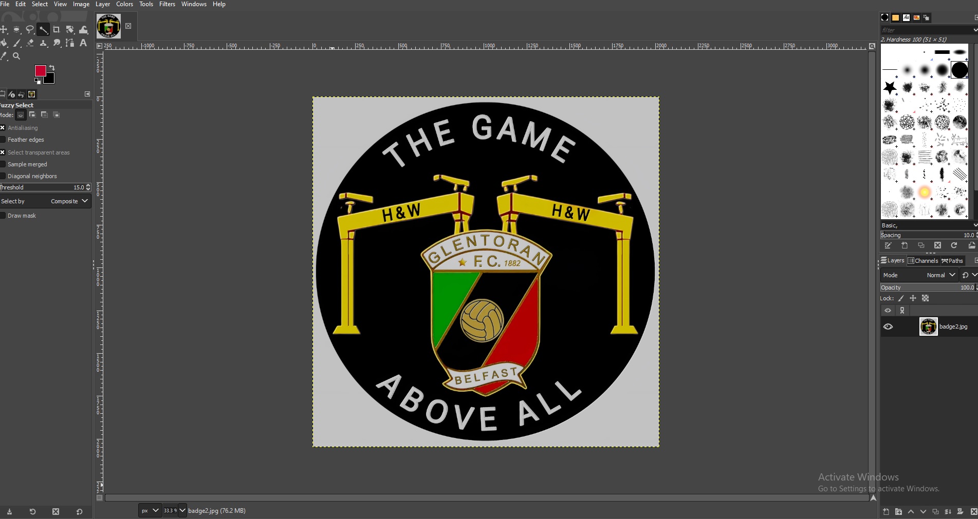The width and height of the screenshot is (978, 519).
Task: Adjust the layer Opacity slider
Action: (929, 287)
